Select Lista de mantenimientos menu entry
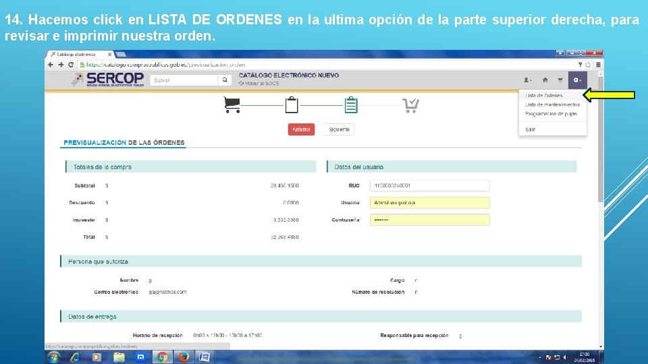Viewport: 648px width, 364px height. coord(553,104)
